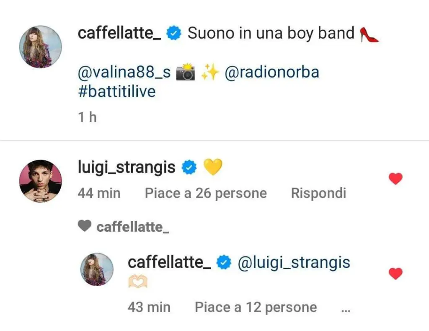Image resolution: width=429 pixels, height=331 pixels.
Task: Tap caffellatte_ username in the reply
Action: pyautogui.click(x=169, y=262)
